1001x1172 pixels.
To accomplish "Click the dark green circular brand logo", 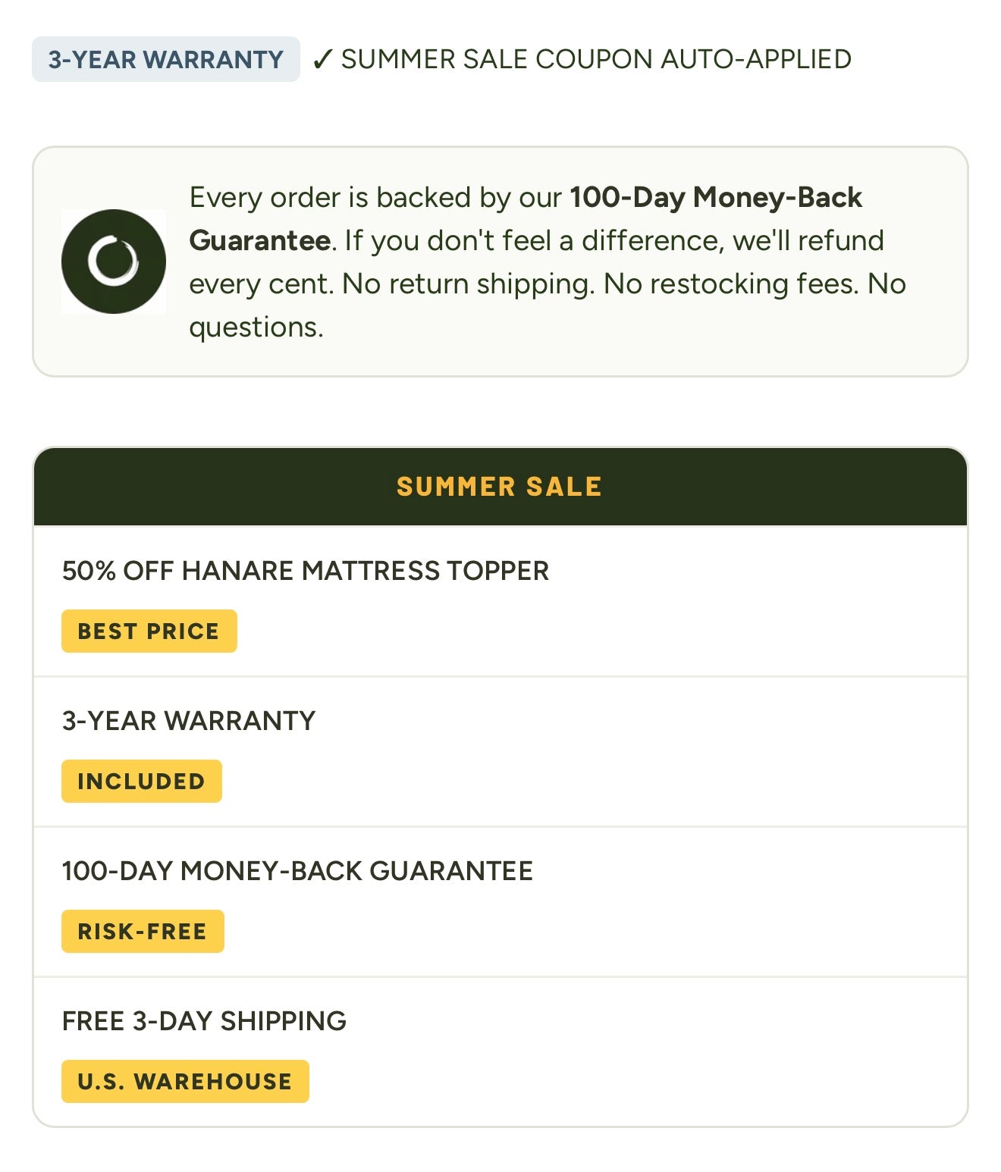I will coord(114,262).
